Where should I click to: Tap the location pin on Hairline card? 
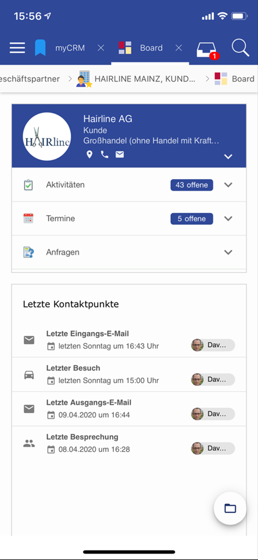pyautogui.click(x=89, y=154)
